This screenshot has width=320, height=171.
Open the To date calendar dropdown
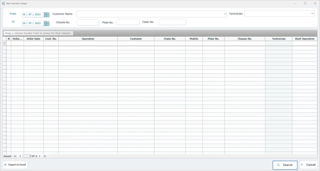[x=48, y=23]
